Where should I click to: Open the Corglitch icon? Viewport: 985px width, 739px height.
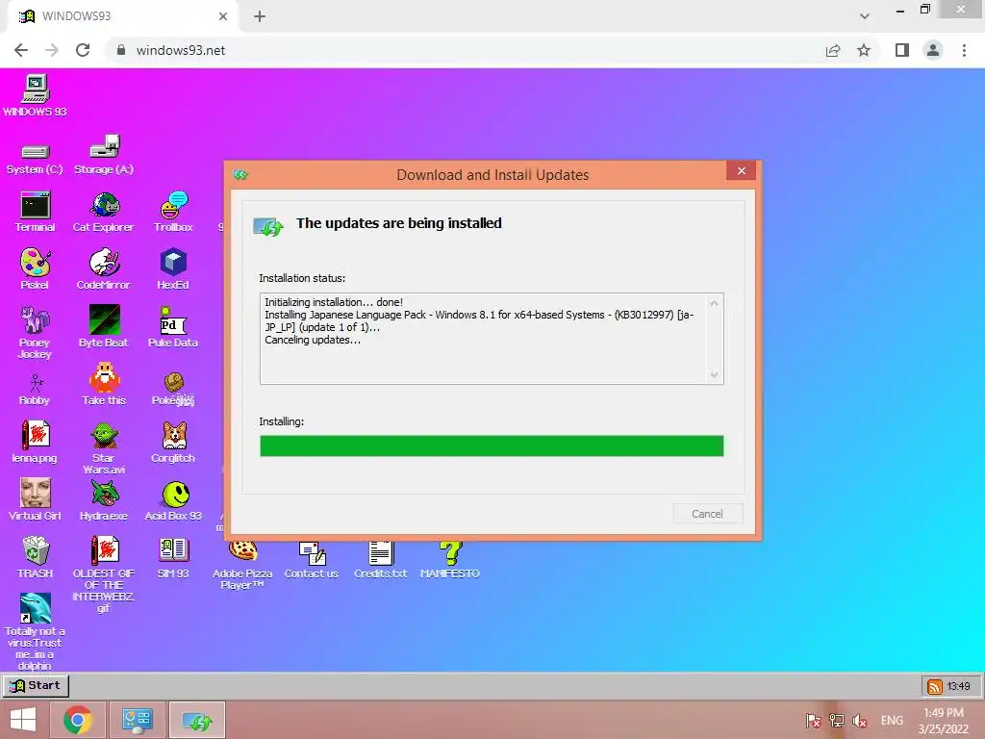pos(173,443)
